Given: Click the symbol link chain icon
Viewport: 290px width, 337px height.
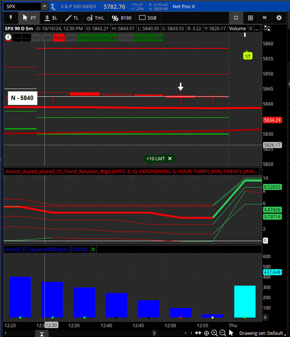Looking at the screenshot, I should pos(53,6).
